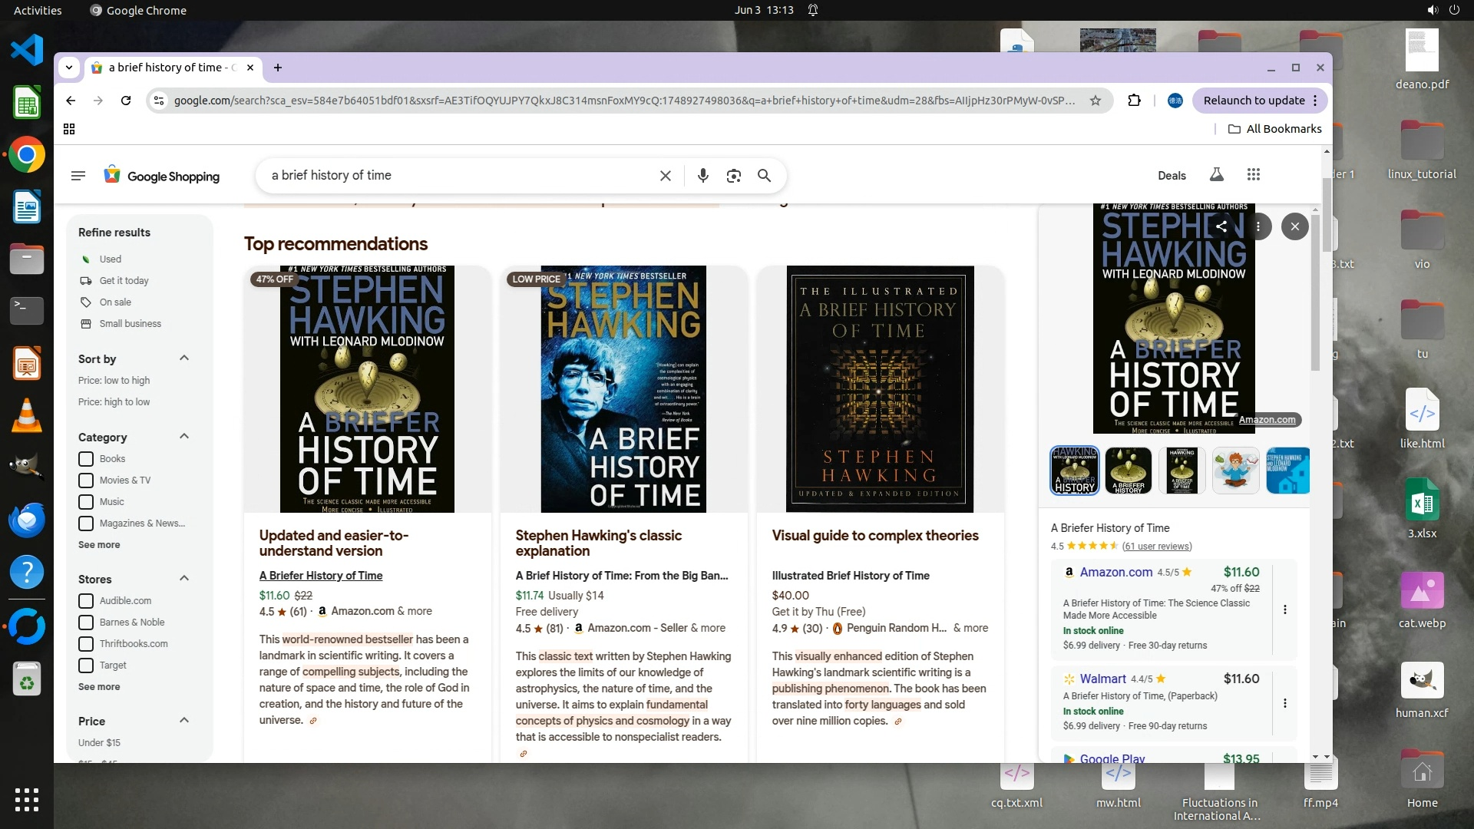This screenshot has height=829, width=1474.
Task: Select the second product thumbnail image
Action: [x=1128, y=471]
